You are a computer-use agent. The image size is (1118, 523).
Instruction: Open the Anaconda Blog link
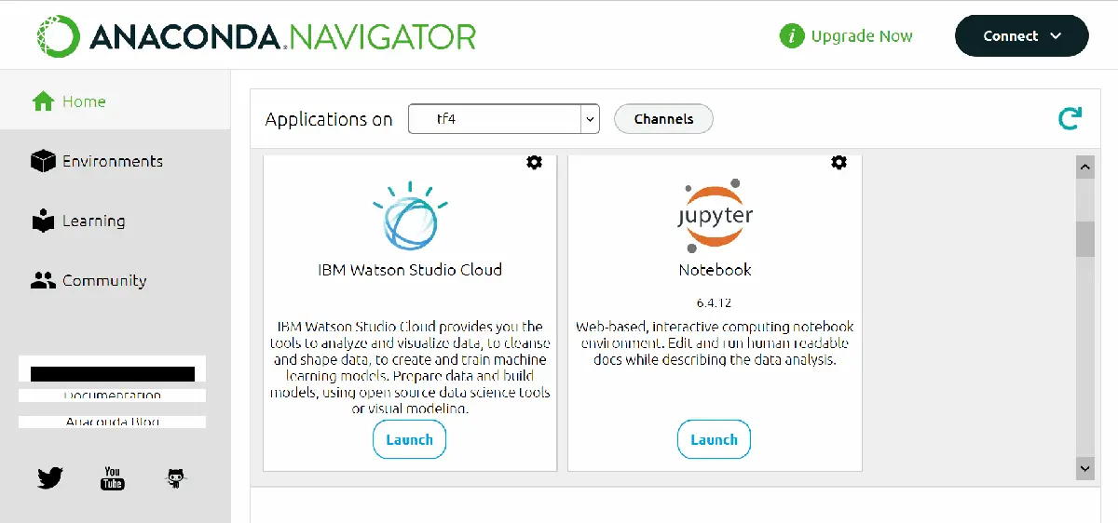point(112,422)
